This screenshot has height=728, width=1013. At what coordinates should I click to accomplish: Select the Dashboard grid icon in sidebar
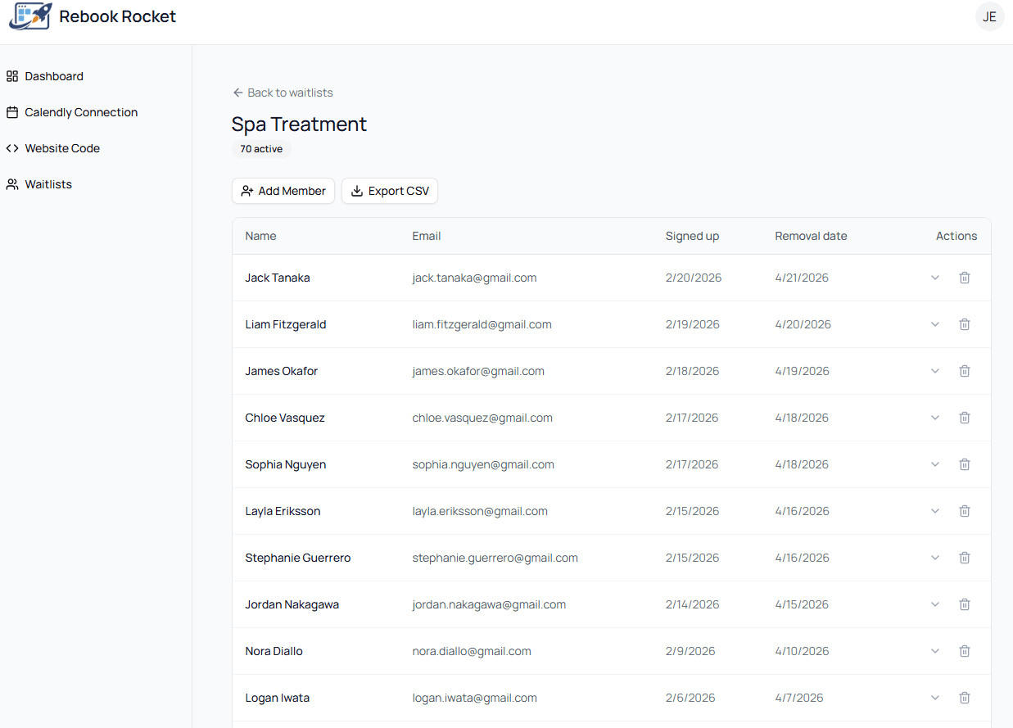(x=11, y=75)
